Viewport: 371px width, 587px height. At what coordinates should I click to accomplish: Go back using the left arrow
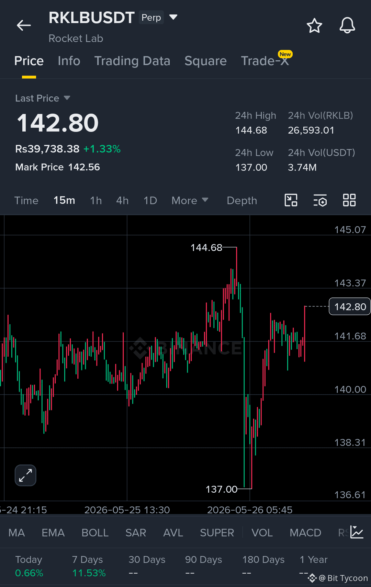click(x=24, y=25)
